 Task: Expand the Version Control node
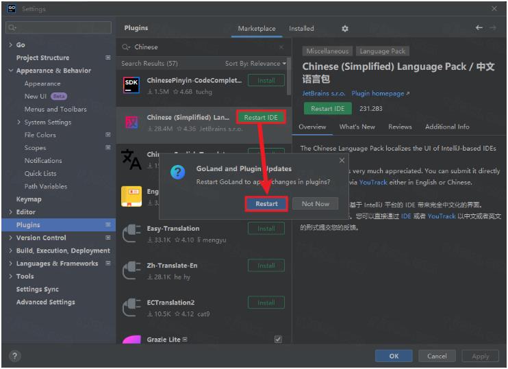coord(11,238)
